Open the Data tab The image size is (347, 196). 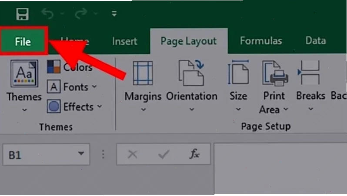[x=316, y=40]
